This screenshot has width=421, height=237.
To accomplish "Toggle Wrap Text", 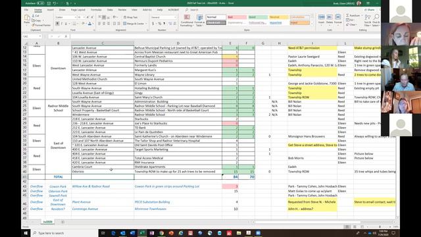I will [130, 17].
